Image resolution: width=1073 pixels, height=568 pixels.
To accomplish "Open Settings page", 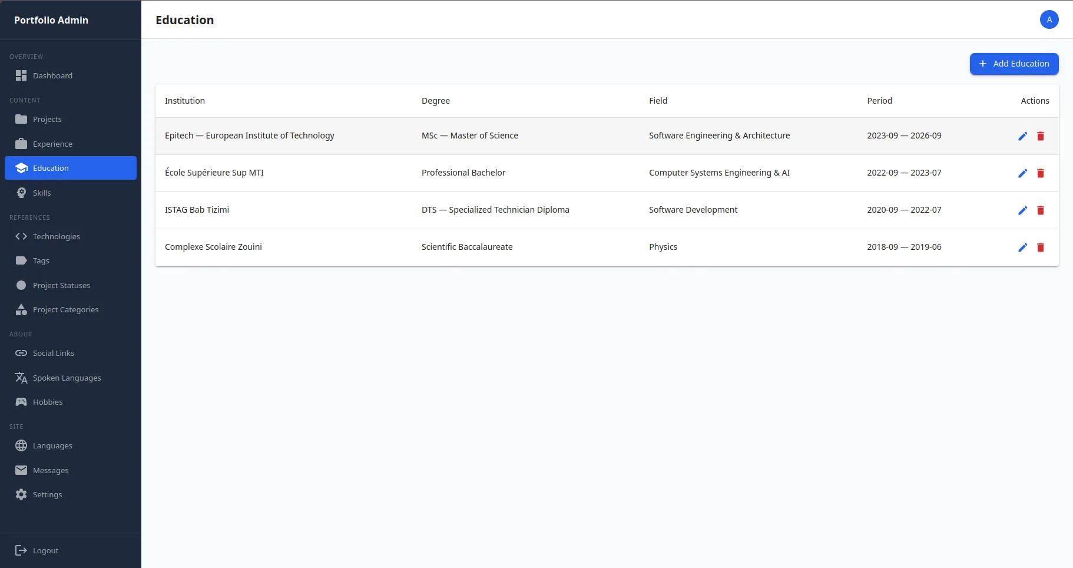I will pyautogui.click(x=71, y=494).
